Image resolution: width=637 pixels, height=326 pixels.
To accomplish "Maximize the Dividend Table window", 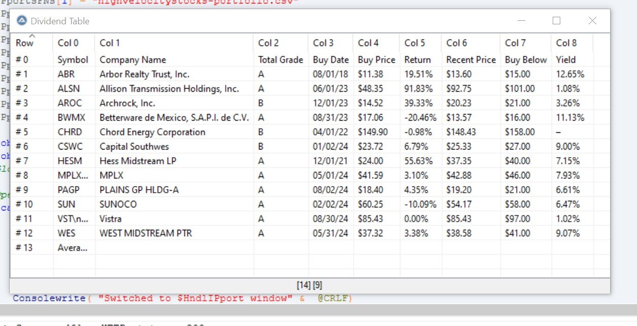I will point(556,21).
